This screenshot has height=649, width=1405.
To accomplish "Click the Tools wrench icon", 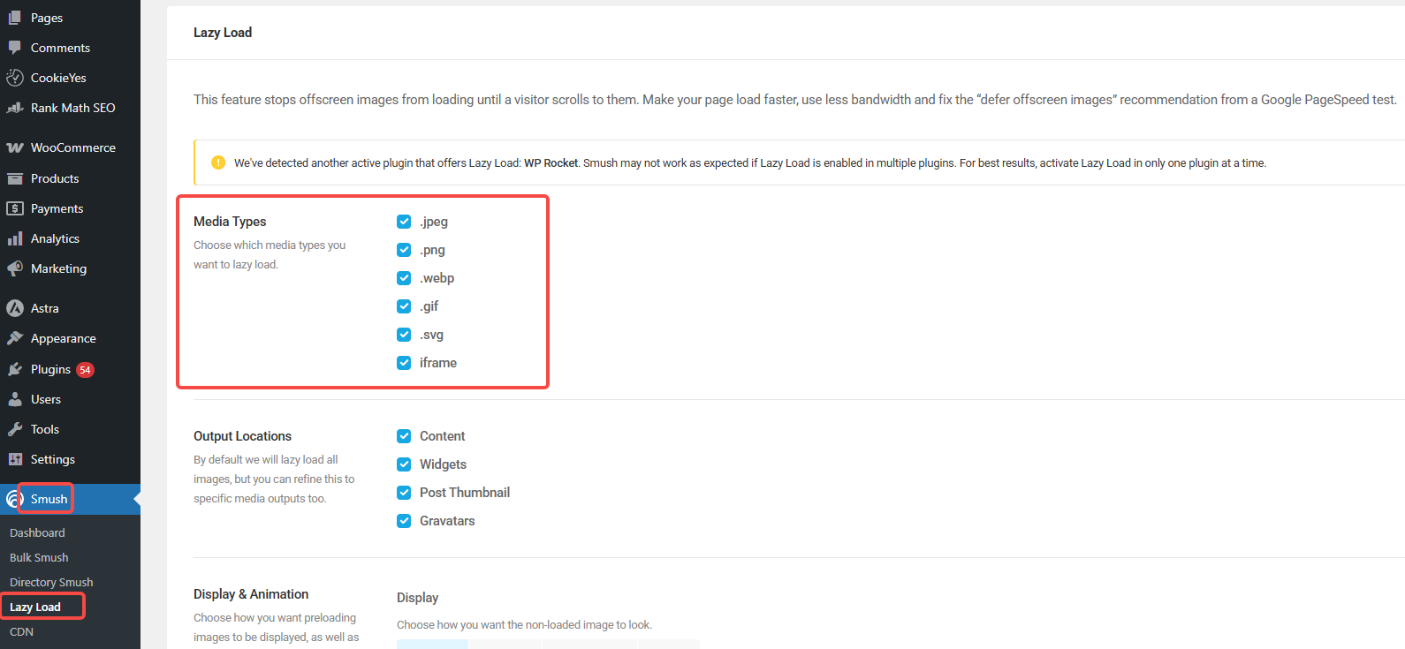I will click(x=15, y=429).
